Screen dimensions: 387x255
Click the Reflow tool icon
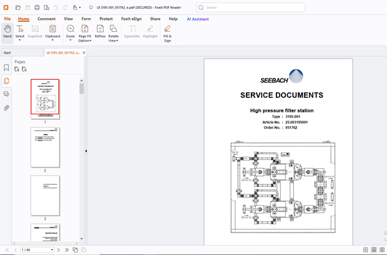pos(100,29)
